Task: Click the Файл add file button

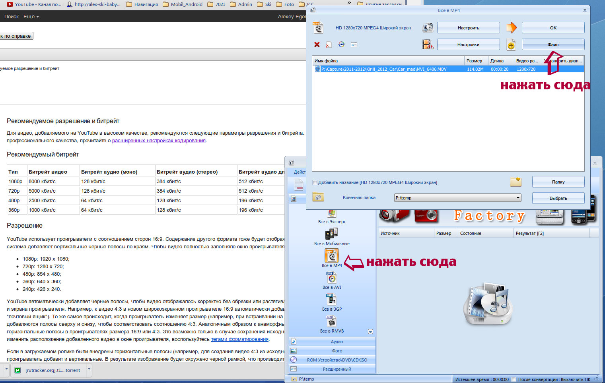Action: (x=553, y=44)
